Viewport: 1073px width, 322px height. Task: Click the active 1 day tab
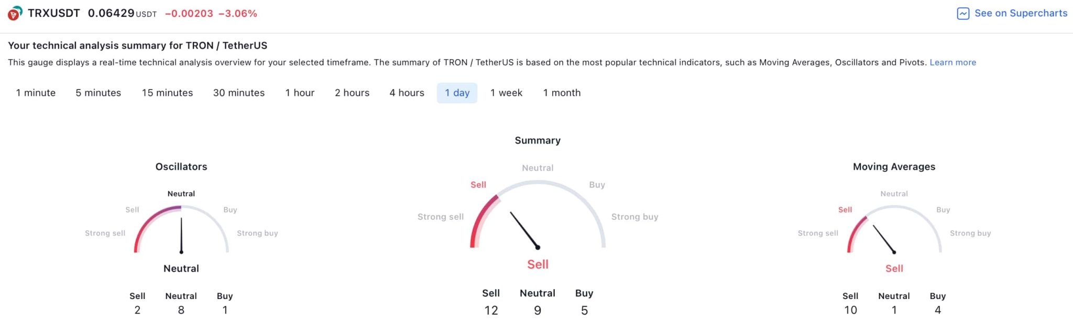457,93
